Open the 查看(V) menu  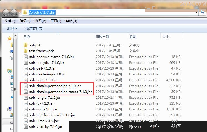40,21
